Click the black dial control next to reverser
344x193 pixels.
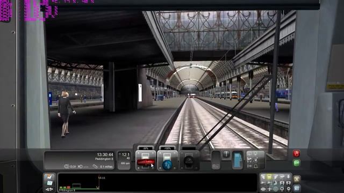(x=189, y=161)
